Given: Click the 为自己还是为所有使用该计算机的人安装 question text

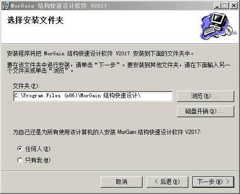Looking at the screenshot, I should coord(107,132).
